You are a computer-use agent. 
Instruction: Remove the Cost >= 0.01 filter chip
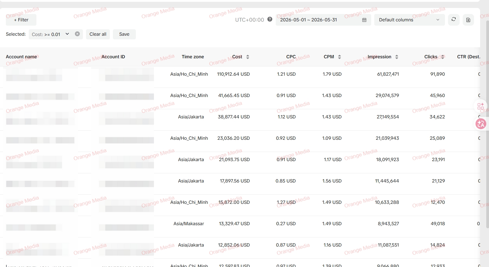click(x=77, y=34)
